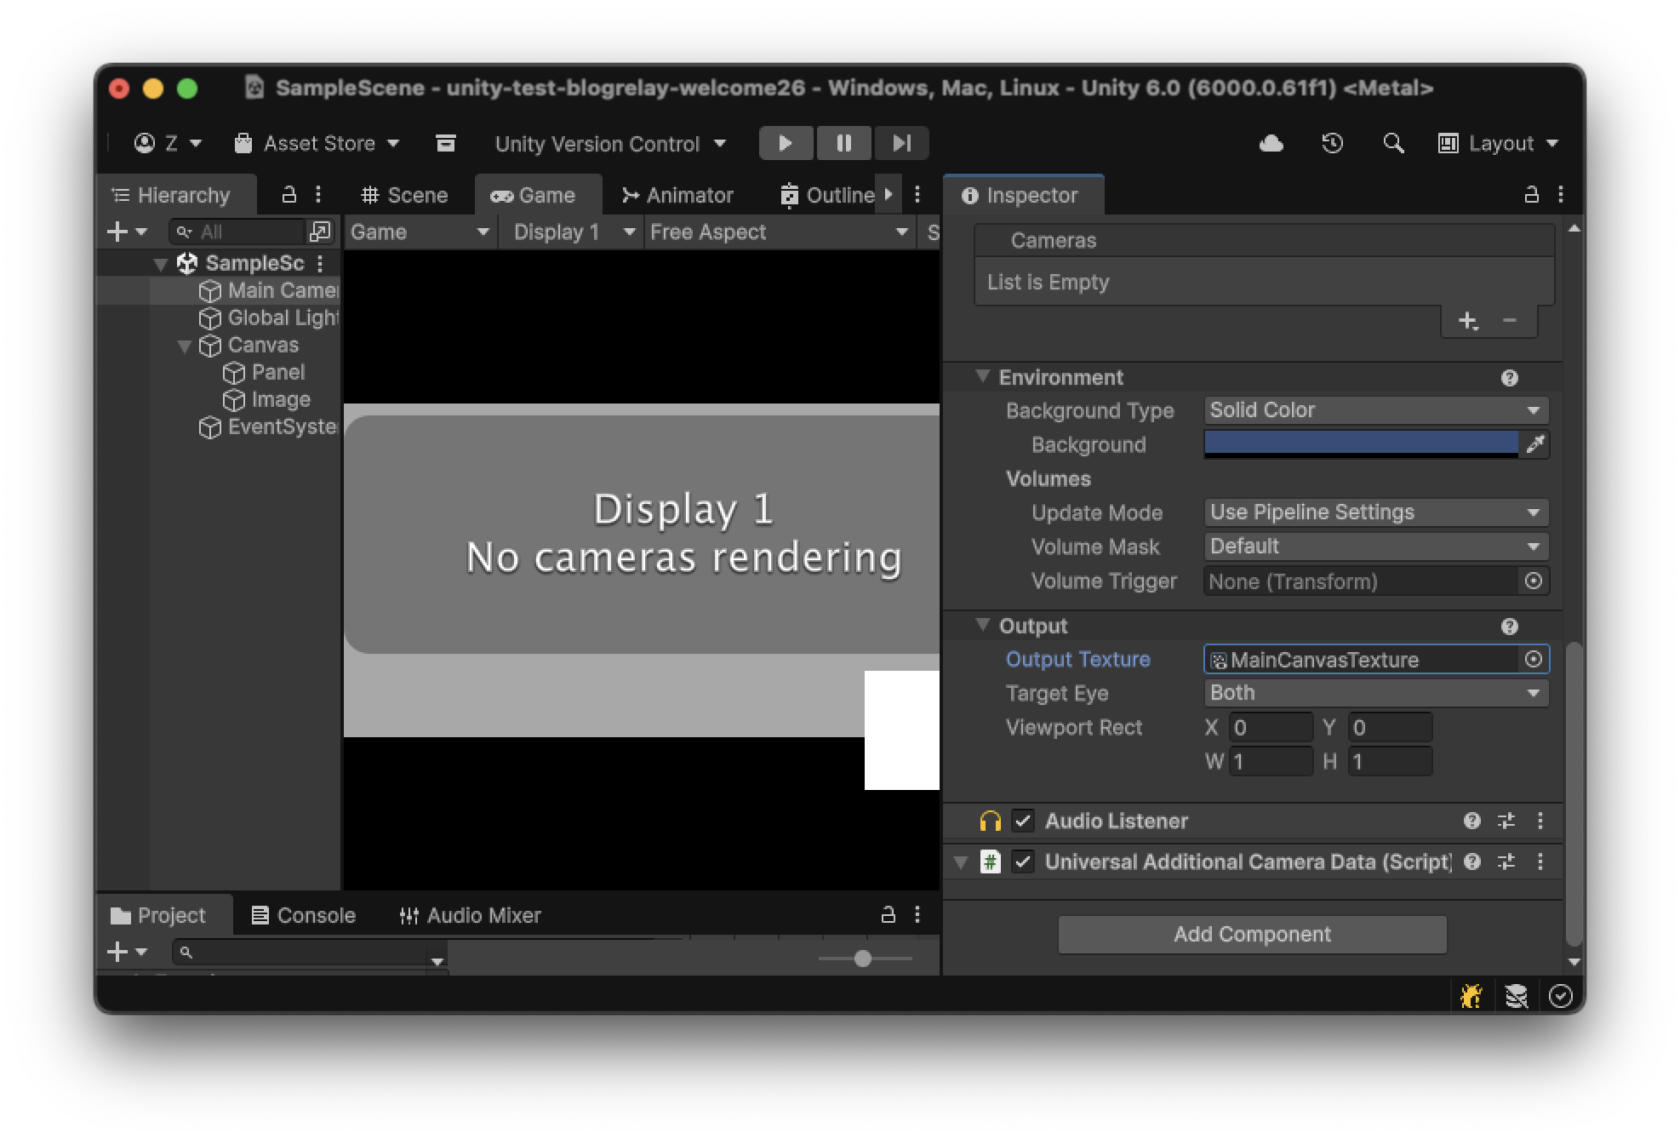Add a camera with plus button
Image resolution: width=1680 pixels, height=1139 pixels.
[1467, 321]
